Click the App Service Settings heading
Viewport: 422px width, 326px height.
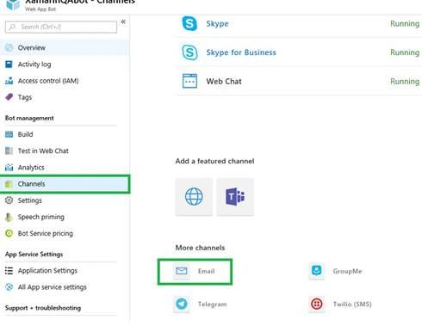(x=34, y=255)
